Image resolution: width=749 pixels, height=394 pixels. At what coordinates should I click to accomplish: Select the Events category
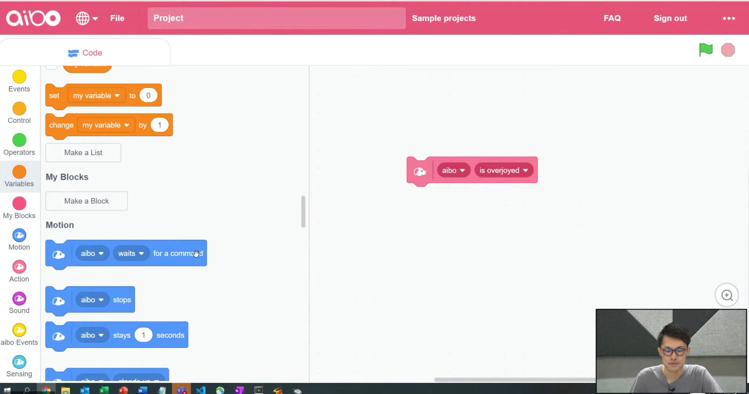[x=19, y=82]
